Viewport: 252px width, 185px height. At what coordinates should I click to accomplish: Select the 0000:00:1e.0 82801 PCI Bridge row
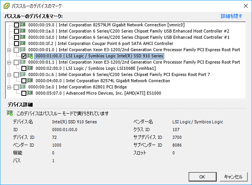click(78, 87)
